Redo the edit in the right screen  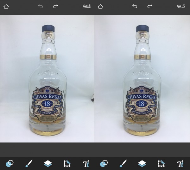point(150,6)
